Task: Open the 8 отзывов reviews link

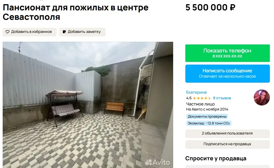Action: (x=222, y=98)
